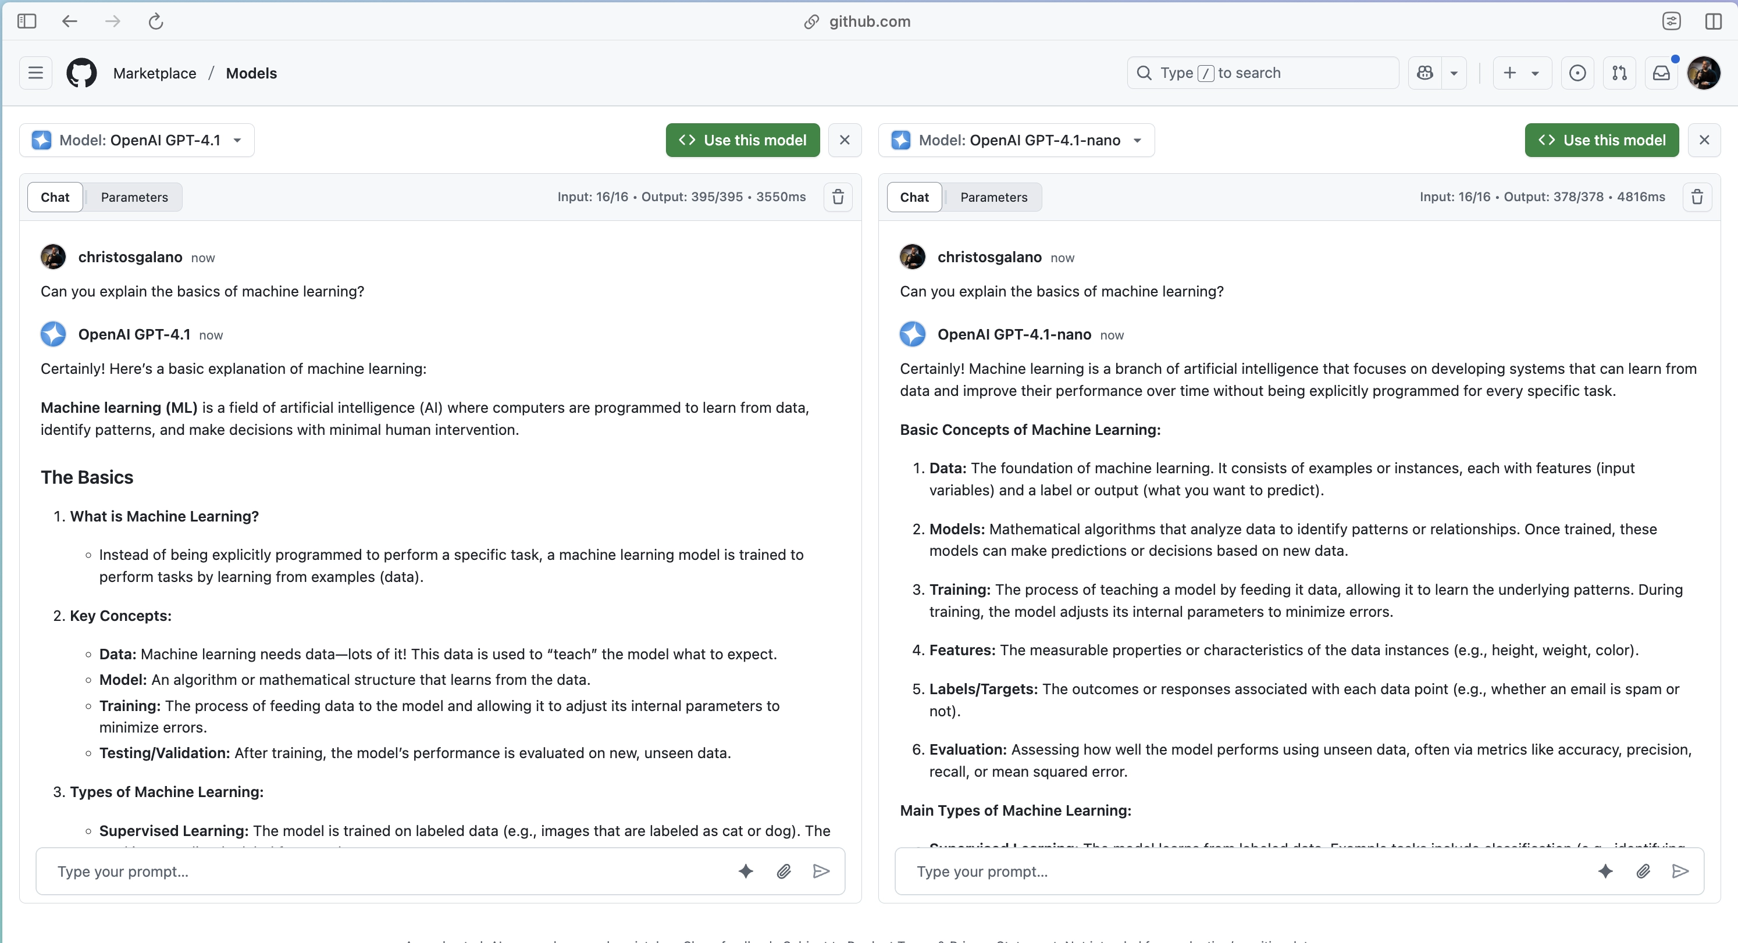
Task: Expand the Copilot dropdown arrow
Action: [1454, 73]
